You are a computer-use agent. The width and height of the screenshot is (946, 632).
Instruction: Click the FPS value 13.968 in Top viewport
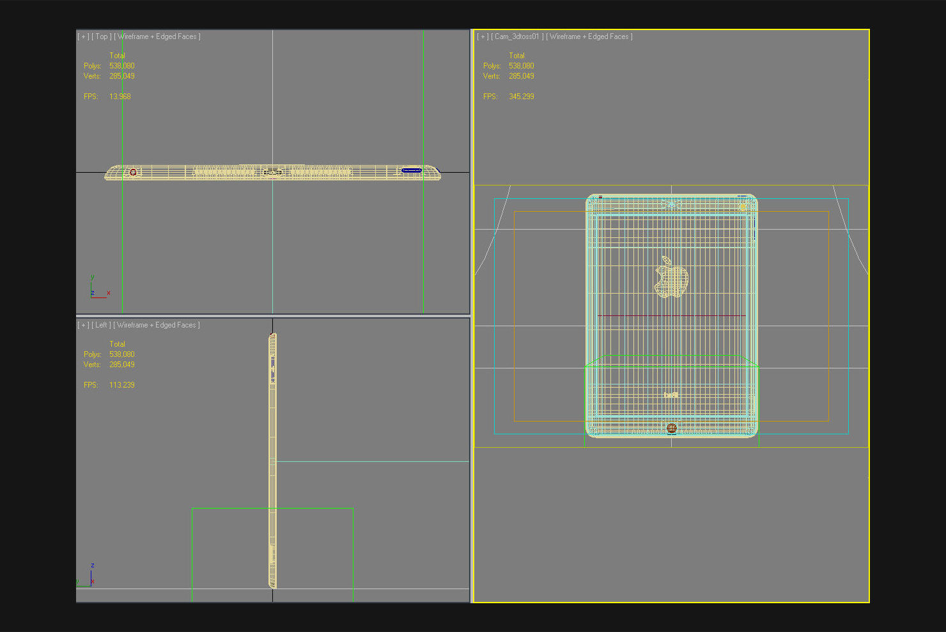pos(120,97)
